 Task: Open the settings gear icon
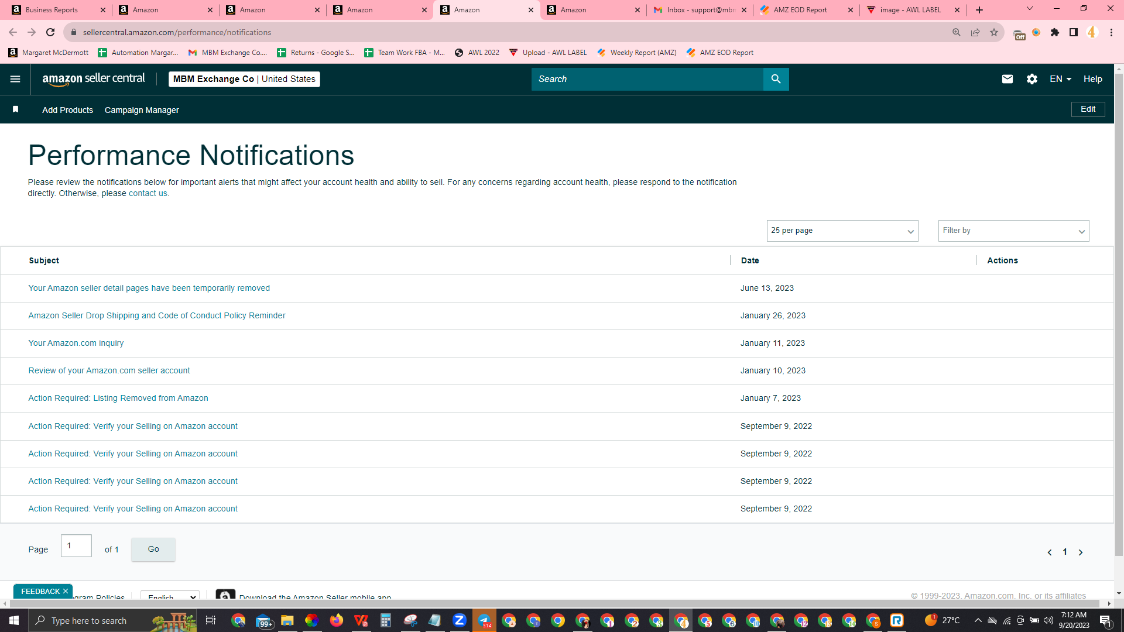[x=1032, y=79]
